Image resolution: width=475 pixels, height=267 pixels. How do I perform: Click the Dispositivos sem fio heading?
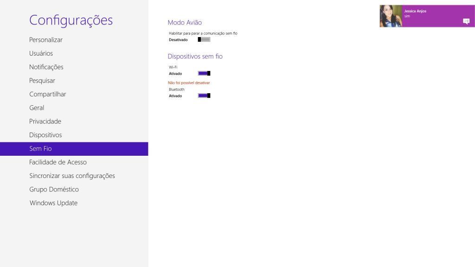(x=195, y=56)
